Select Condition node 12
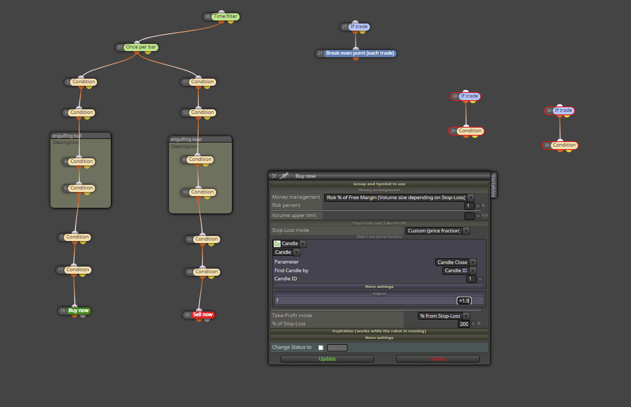This screenshot has width=631, height=407. click(x=203, y=112)
